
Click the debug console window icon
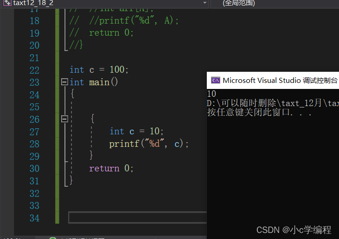click(x=216, y=81)
